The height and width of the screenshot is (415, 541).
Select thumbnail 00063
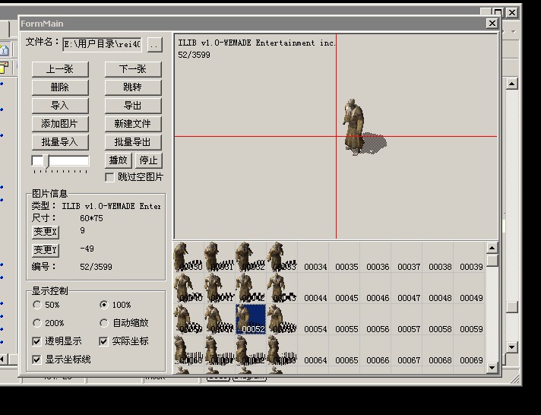click(282, 350)
